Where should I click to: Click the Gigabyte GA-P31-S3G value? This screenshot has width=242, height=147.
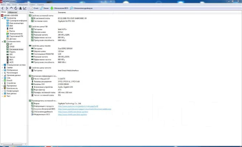[x=66, y=21]
